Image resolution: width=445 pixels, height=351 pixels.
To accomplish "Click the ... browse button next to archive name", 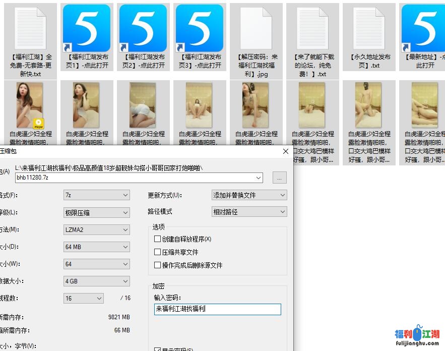I will [280, 178].
